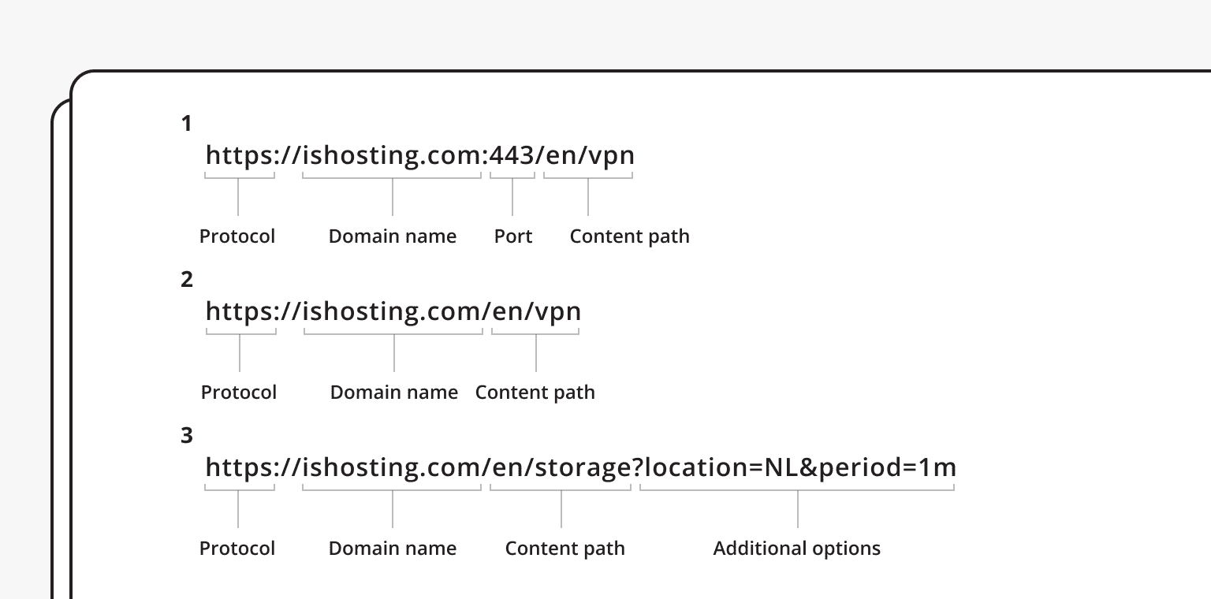Click '443' in the first URL

point(512,155)
